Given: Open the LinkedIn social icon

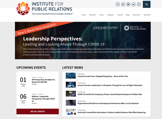Looking at the screenshot, I should 133,4.
